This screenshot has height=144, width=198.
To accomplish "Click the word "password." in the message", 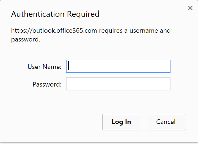I will tap(26, 39).
